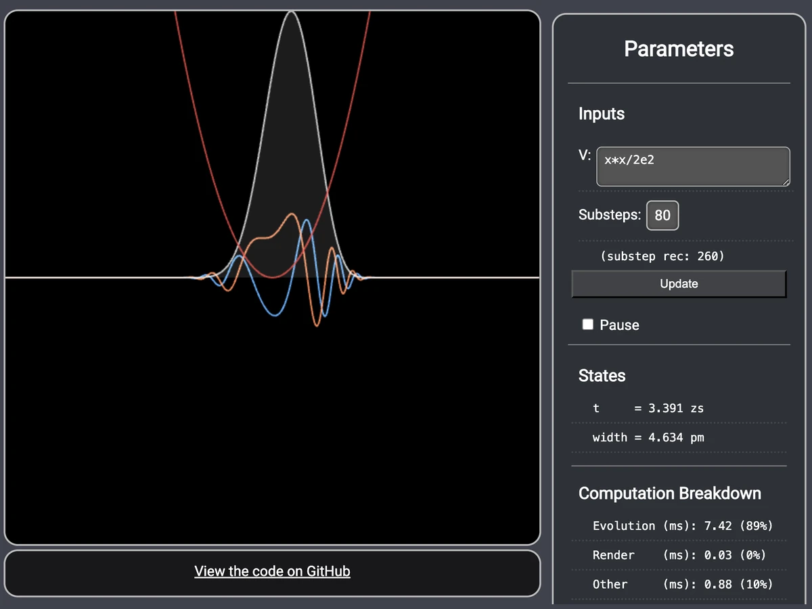Click the States section heading
The height and width of the screenshot is (609, 812).
[601, 376]
